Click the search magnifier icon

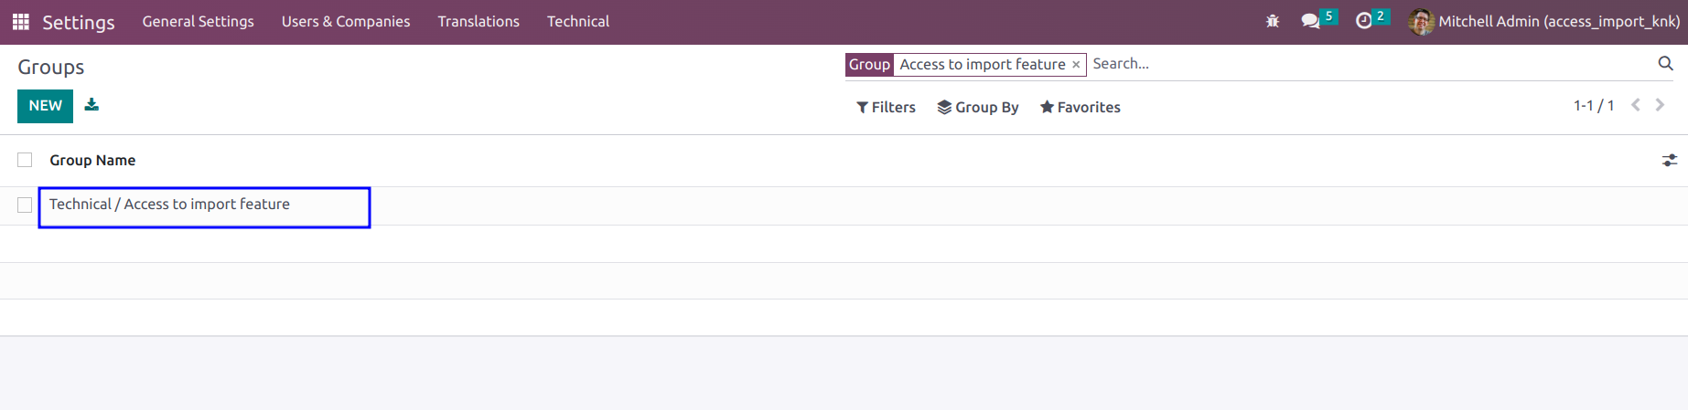tap(1665, 63)
